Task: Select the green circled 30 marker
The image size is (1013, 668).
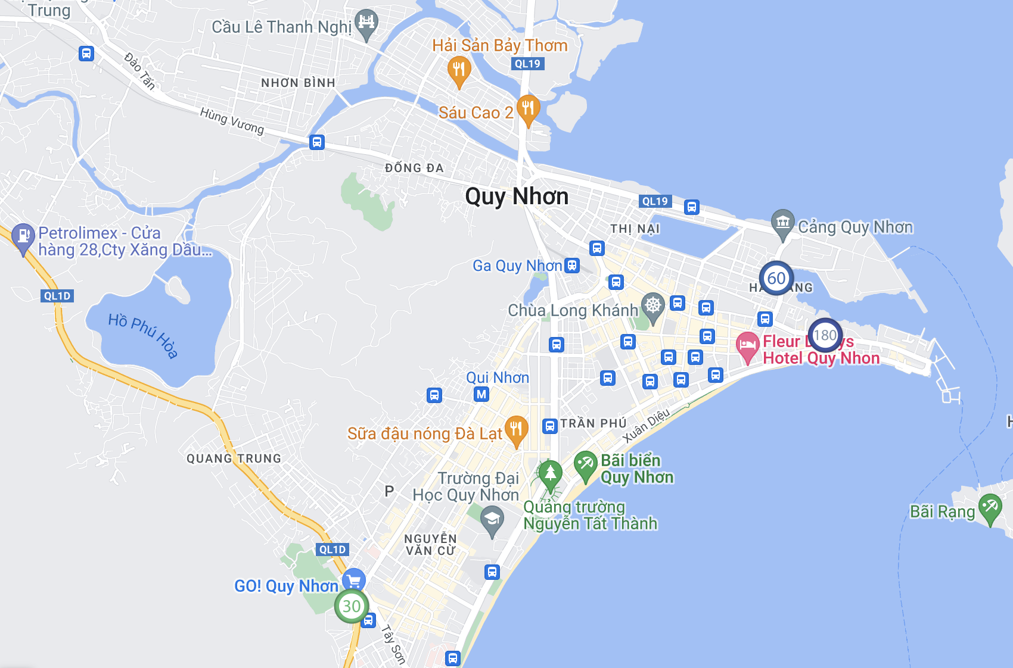Action: tap(352, 606)
